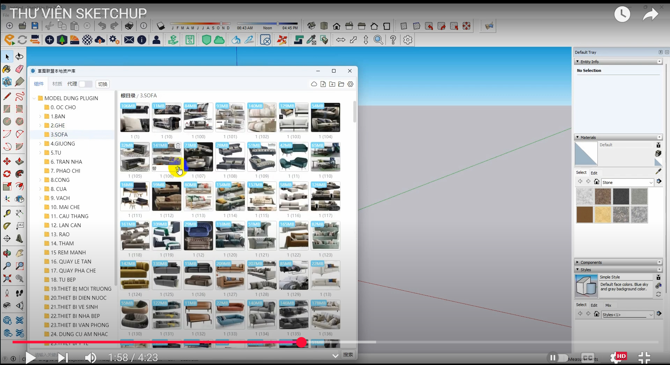Collapse the Entity Info panel
This screenshot has width=670, height=365.
click(x=577, y=61)
